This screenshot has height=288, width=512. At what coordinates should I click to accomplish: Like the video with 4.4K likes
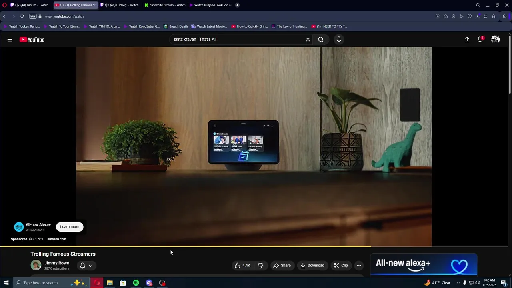tap(242, 266)
